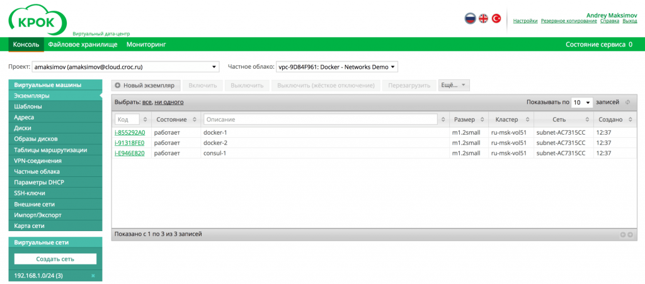Viewport: 645px width, 284px height.
Task: Switch language to English flag
Action: (x=483, y=19)
